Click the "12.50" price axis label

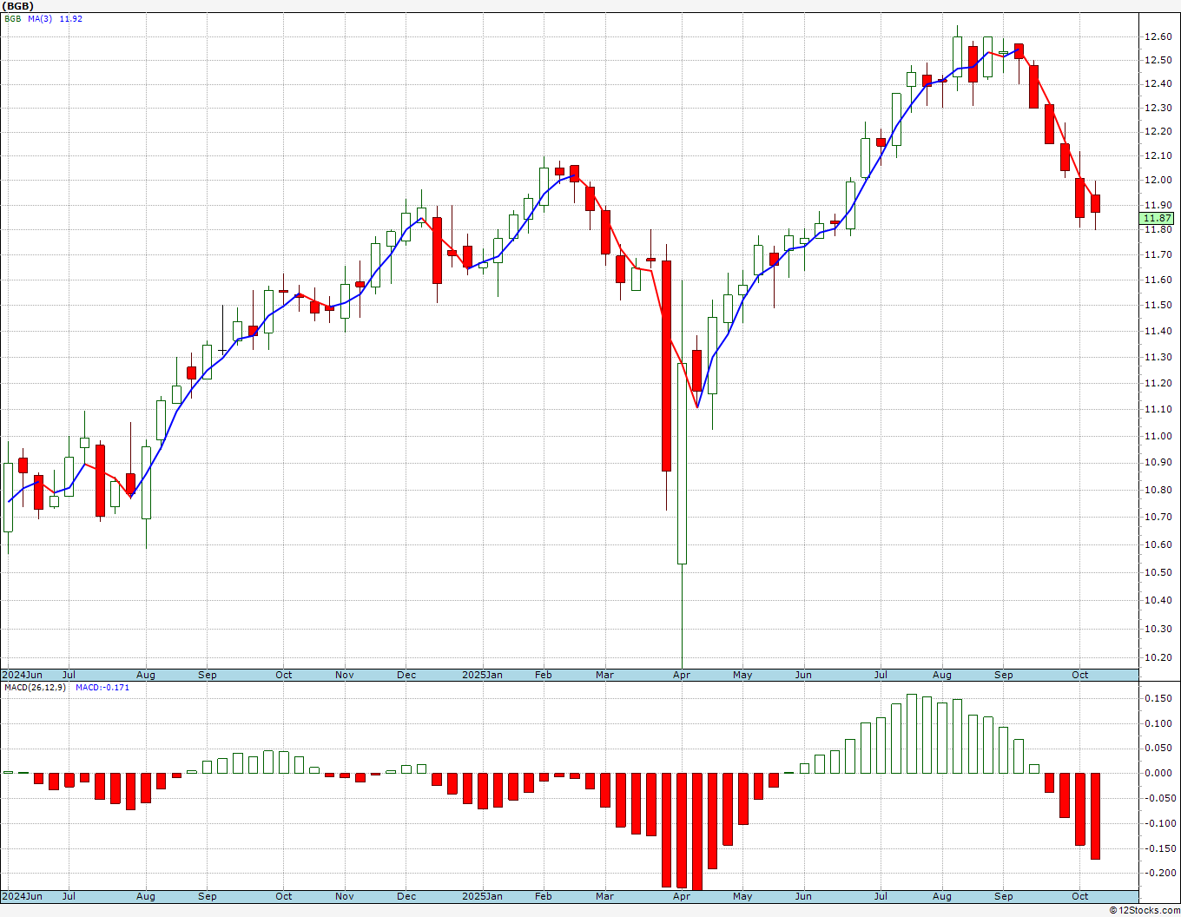(1158, 60)
